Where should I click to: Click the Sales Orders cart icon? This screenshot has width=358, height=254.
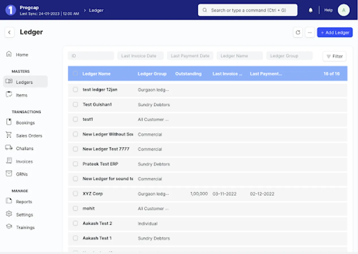[9, 135]
